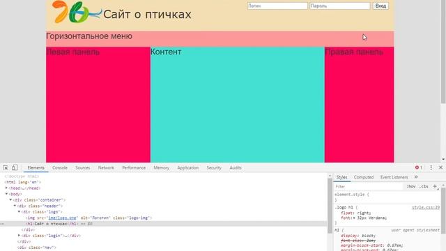446x251 pixels.
Task: Open the Performance tab
Action: click(134, 168)
